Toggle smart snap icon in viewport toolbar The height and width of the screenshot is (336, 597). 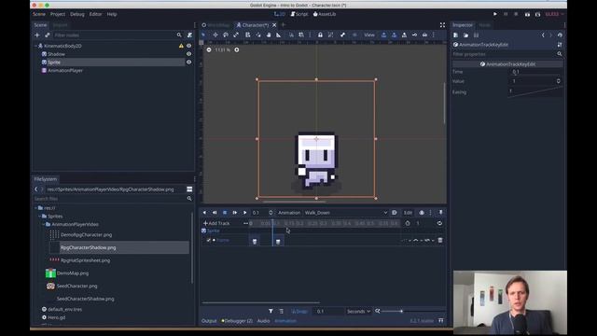point(383,35)
